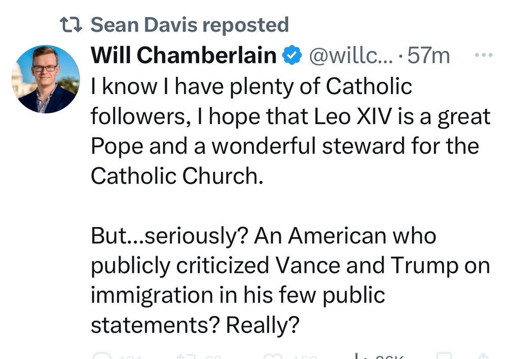The height and width of the screenshot is (359, 507).
Task: Click the reply count number
Action: click(130, 357)
